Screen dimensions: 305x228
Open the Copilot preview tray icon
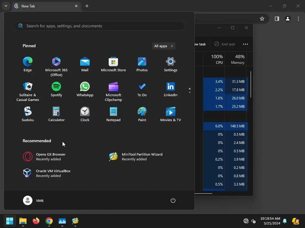[295, 221]
